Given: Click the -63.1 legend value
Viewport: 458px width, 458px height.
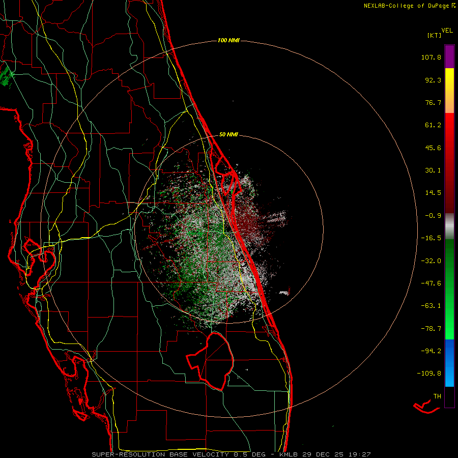Looking at the screenshot, I should 431,306.
